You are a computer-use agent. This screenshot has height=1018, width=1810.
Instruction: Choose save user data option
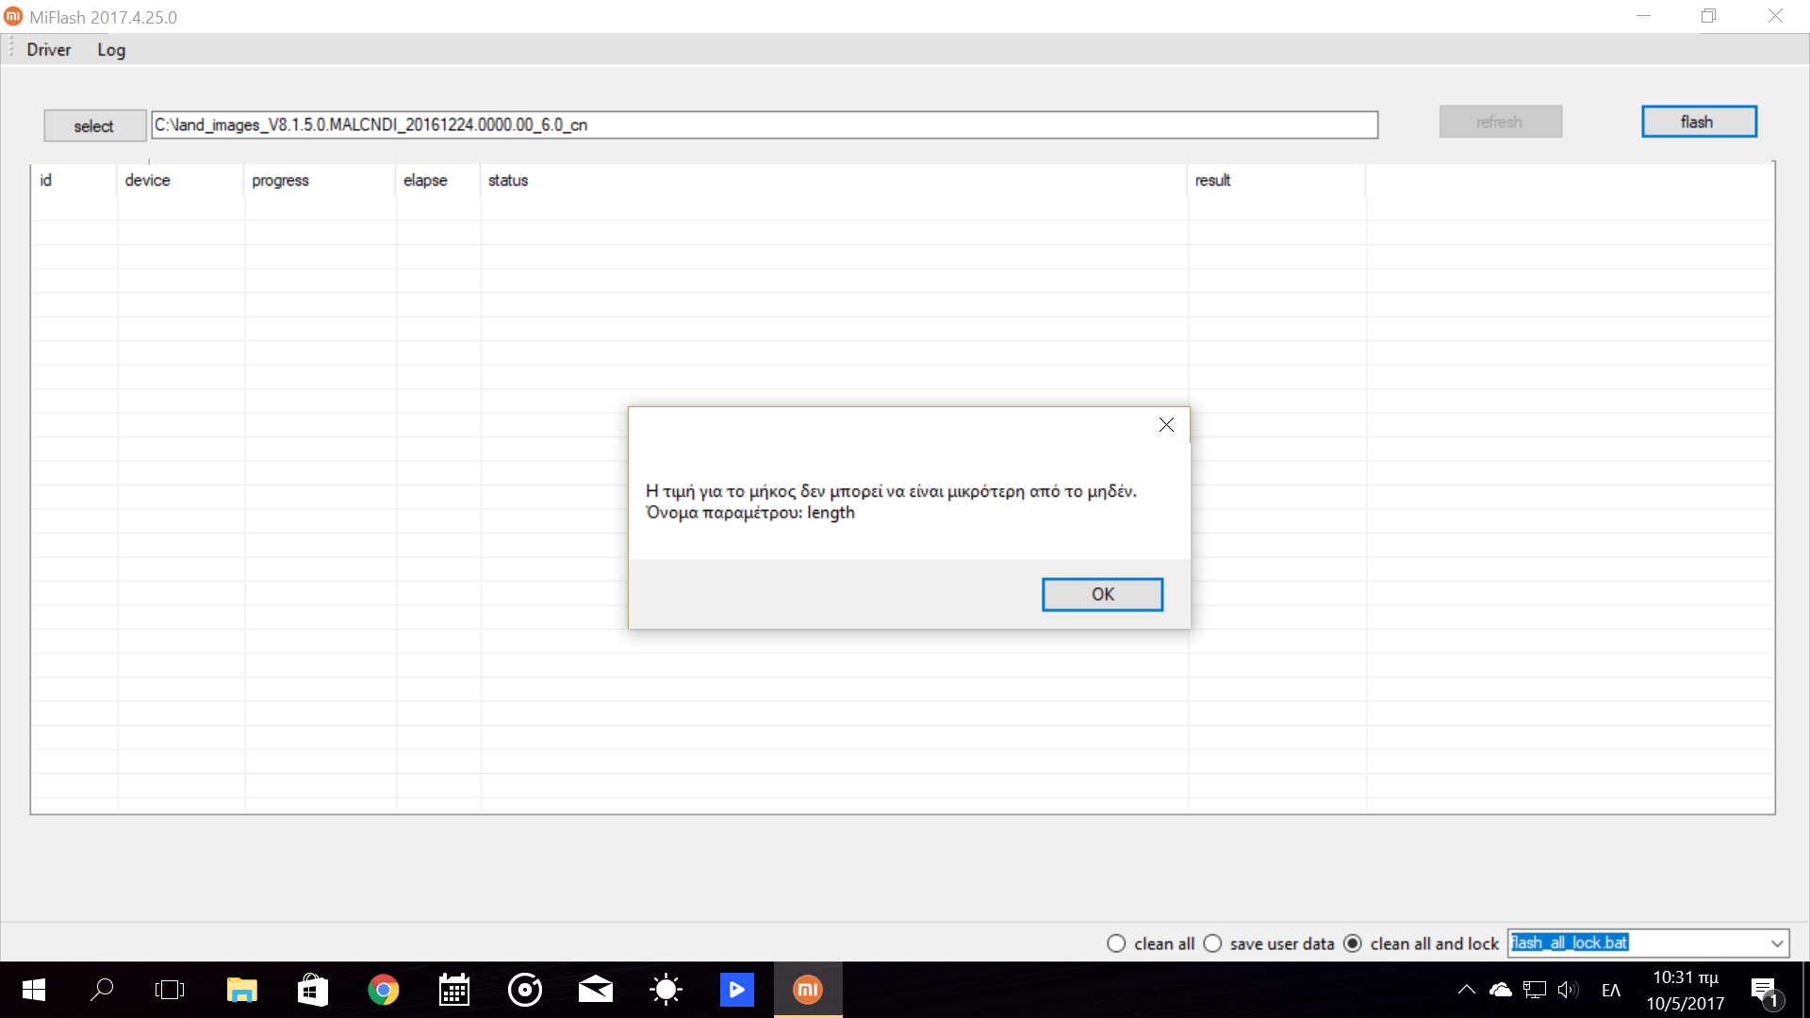(x=1213, y=944)
